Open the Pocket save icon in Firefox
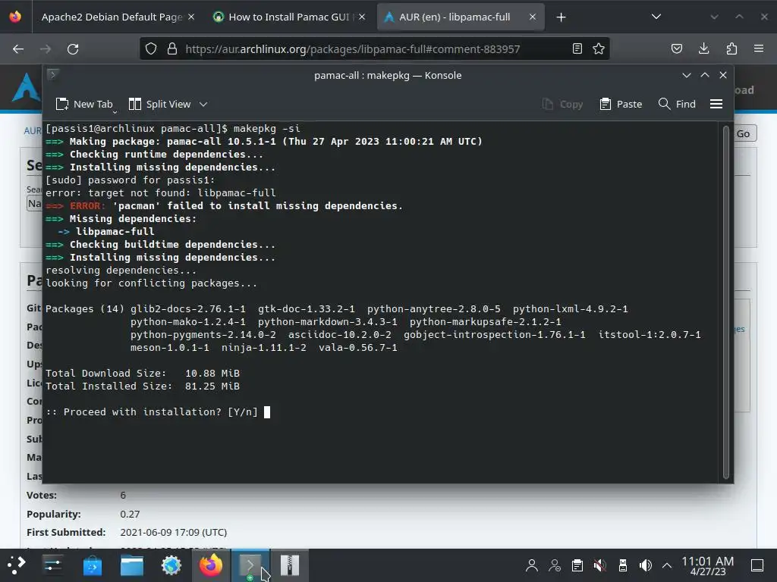This screenshot has width=777, height=582. (676, 48)
